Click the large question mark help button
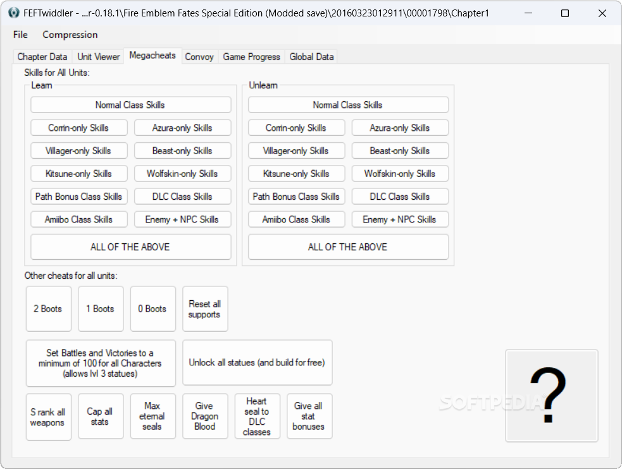The height and width of the screenshot is (469, 622). pyautogui.click(x=551, y=395)
